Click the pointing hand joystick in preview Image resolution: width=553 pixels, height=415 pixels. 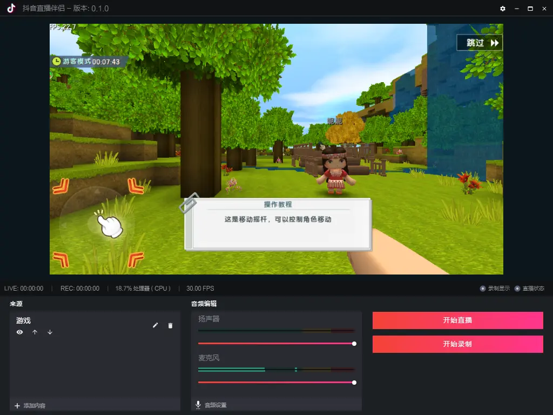coord(109,225)
